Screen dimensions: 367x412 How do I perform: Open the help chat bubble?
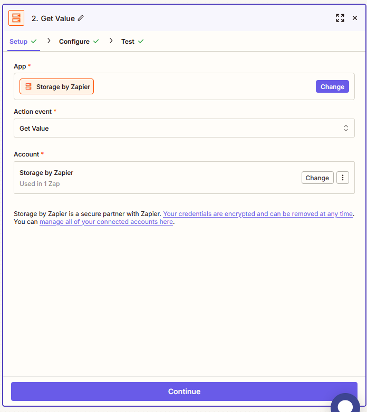(x=345, y=404)
